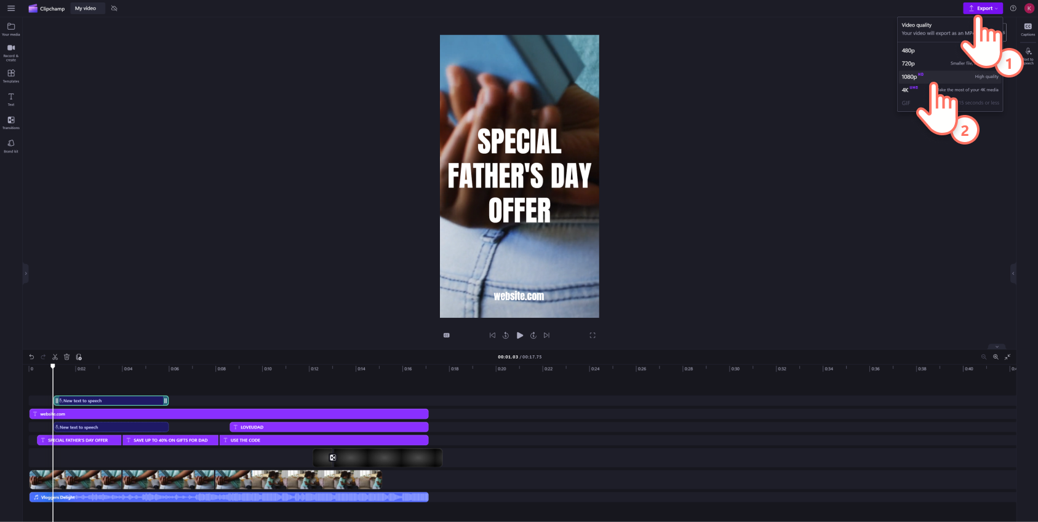Open the Captions panel
The width and height of the screenshot is (1038, 522).
click(1028, 30)
